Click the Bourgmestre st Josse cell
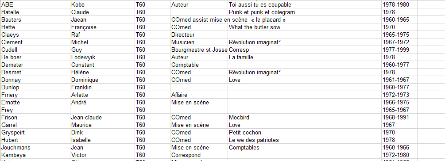The image size is (445, 161). pyautogui.click(x=199, y=50)
